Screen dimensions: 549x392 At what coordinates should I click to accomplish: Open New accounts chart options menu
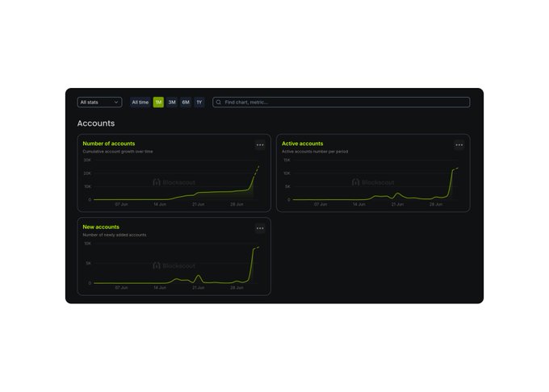pyautogui.click(x=260, y=228)
